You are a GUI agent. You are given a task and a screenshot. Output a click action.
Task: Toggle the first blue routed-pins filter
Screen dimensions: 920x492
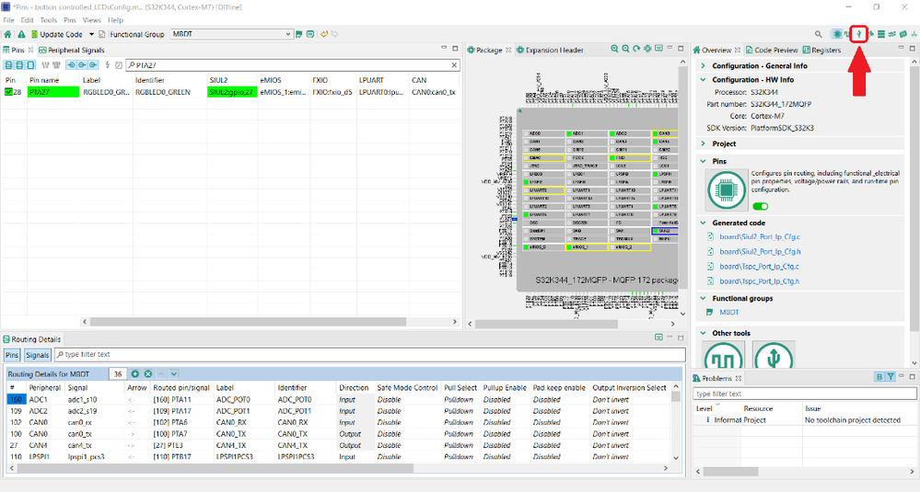tap(72, 65)
